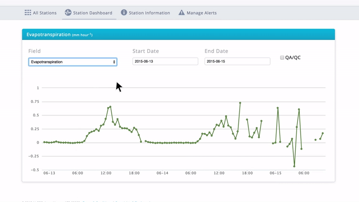Click the last data point on the chart
The height and width of the screenshot is (202, 359).
(323, 133)
